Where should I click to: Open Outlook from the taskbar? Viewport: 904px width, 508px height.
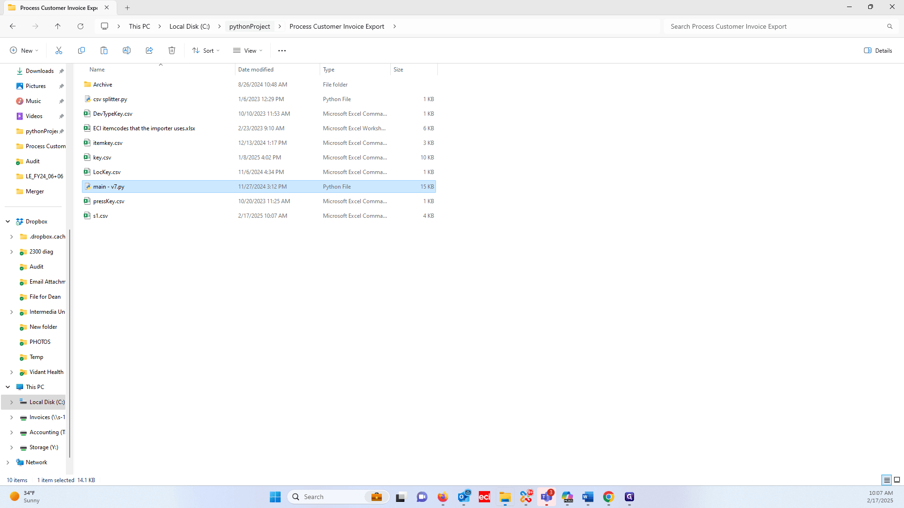464,497
